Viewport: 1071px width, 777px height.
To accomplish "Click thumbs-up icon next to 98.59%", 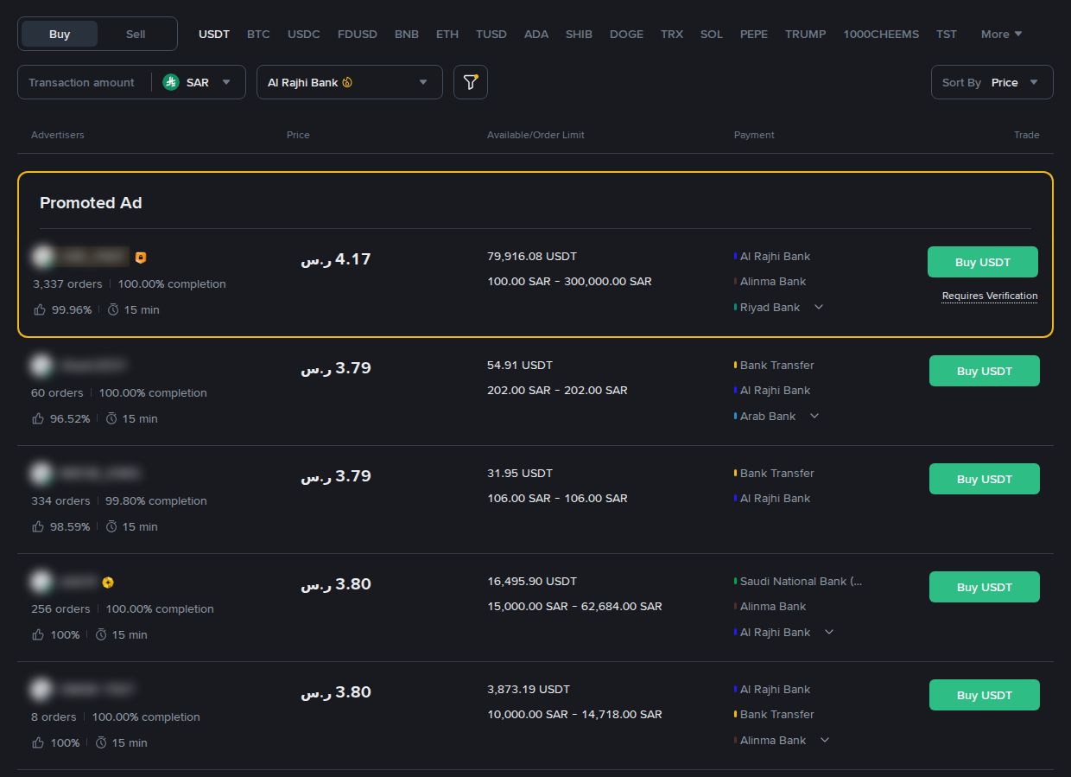I will coord(37,526).
